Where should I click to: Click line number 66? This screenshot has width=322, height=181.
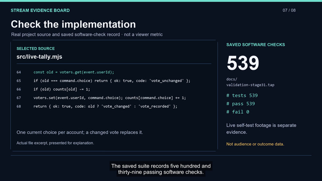coord(19,90)
